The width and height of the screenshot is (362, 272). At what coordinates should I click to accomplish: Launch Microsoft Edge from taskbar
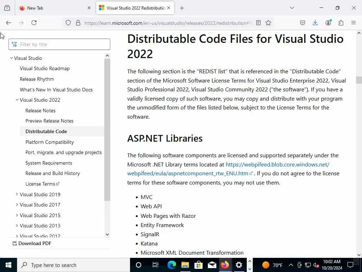point(171,265)
